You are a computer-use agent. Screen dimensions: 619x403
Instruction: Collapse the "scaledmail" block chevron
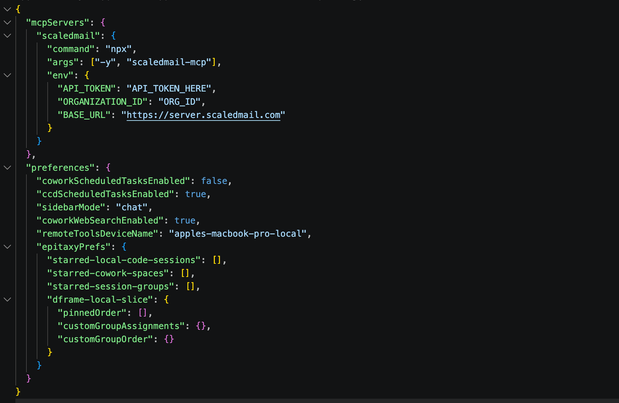7,36
